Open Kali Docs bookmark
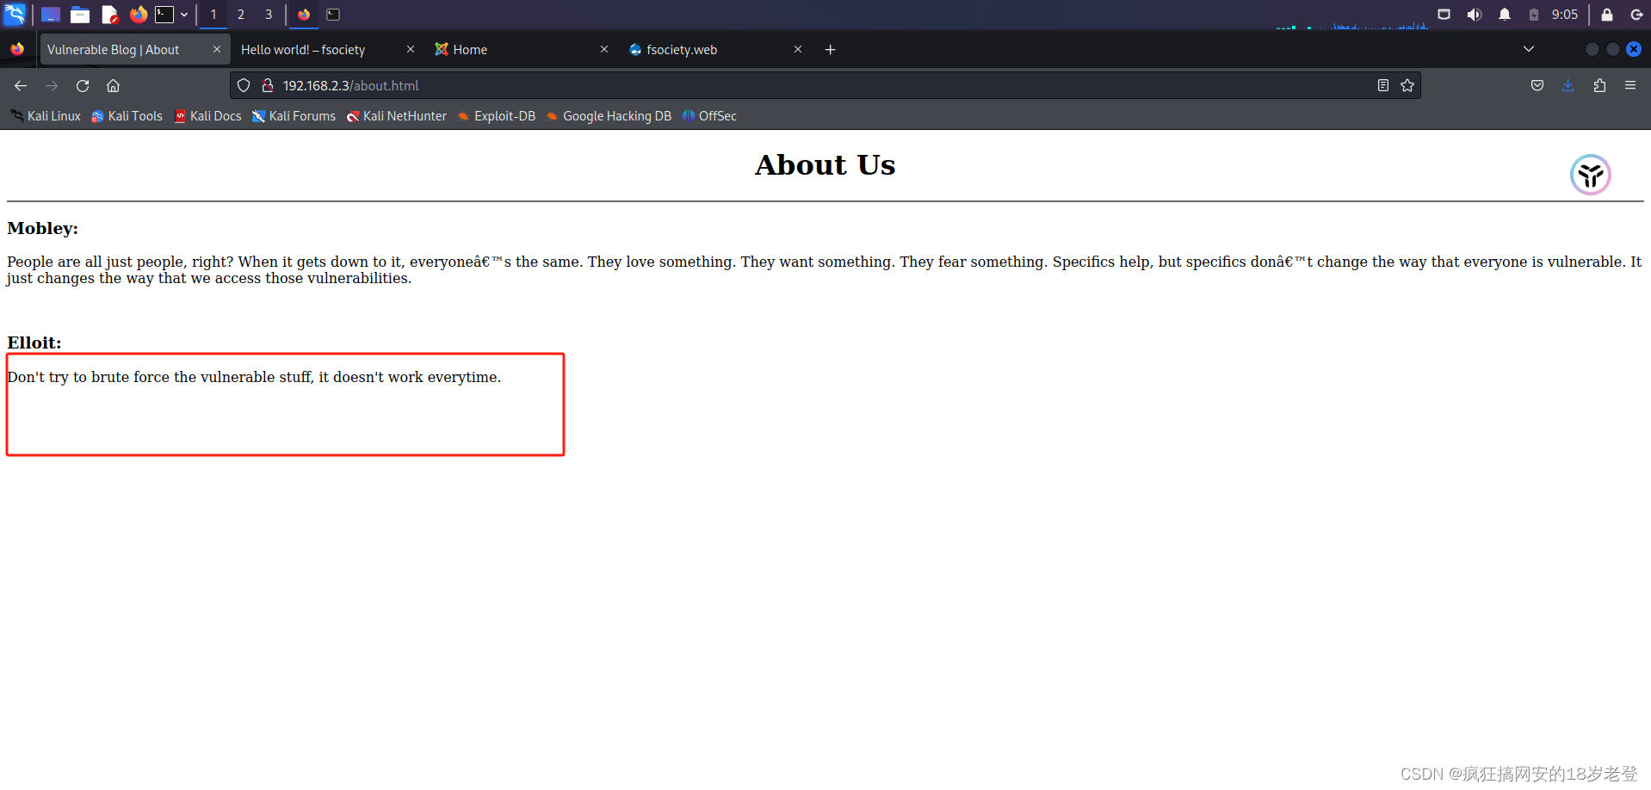The image size is (1651, 790). [x=207, y=116]
